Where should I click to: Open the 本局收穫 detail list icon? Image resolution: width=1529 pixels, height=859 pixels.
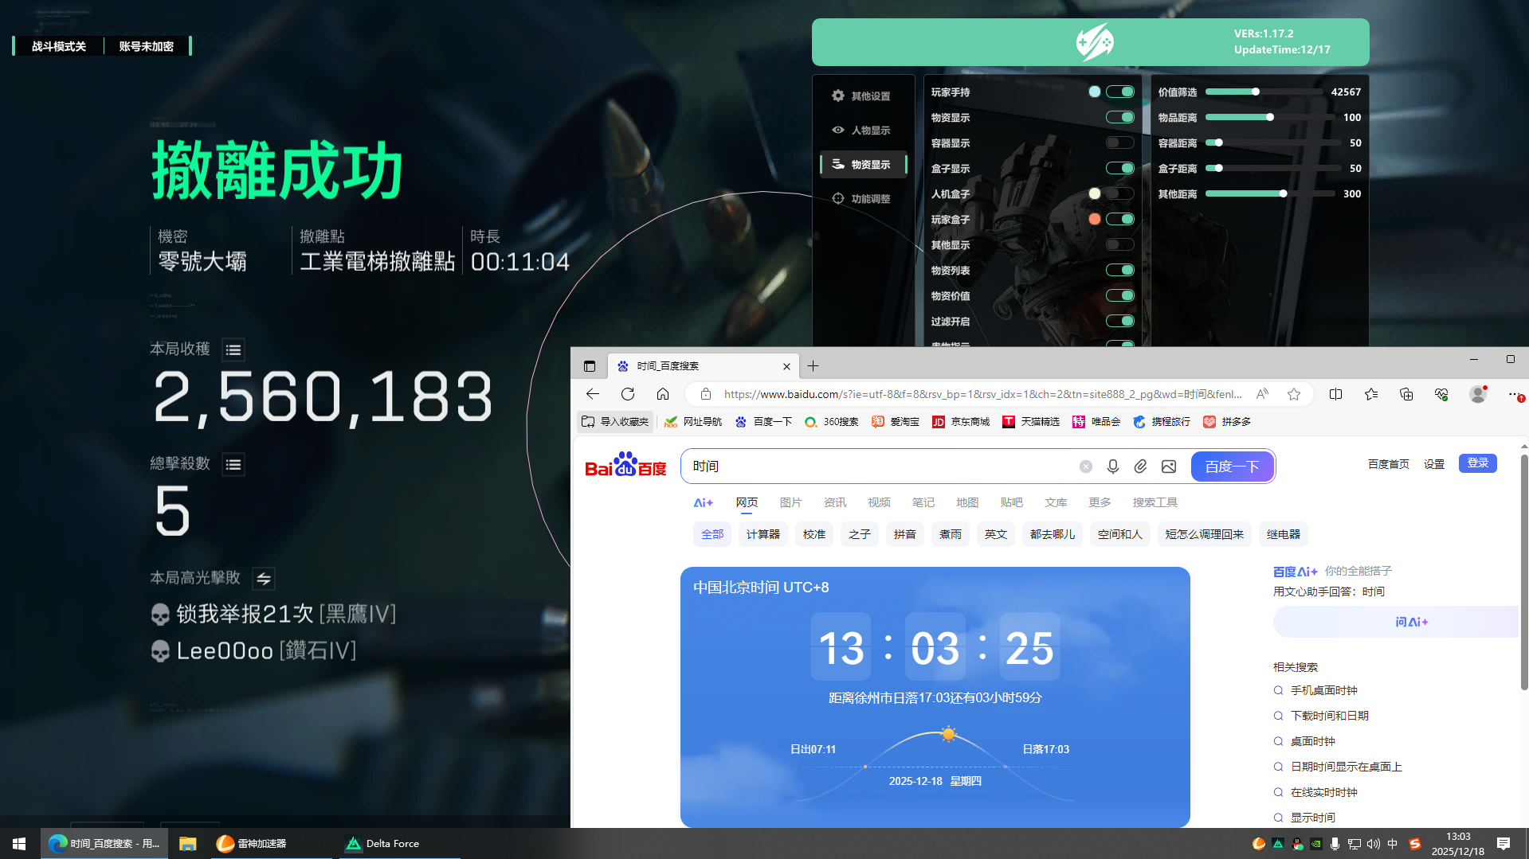click(233, 349)
